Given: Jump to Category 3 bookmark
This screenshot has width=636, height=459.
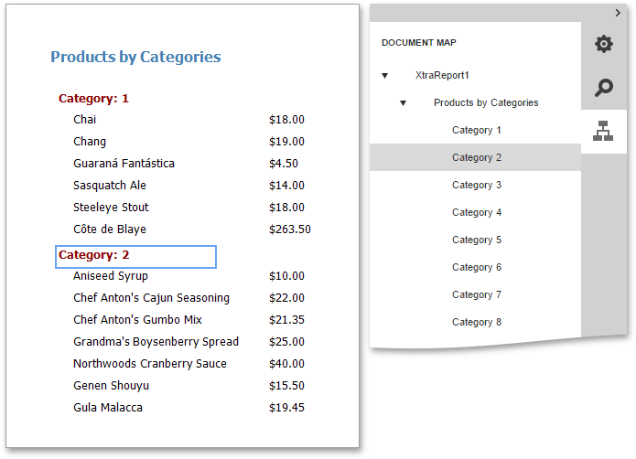Looking at the screenshot, I should tap(475, 185).
